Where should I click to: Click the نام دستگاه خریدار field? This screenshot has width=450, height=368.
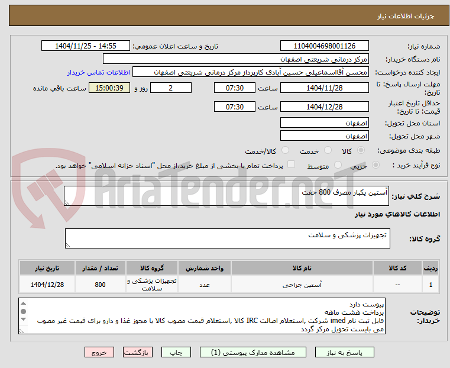[235, 59]
